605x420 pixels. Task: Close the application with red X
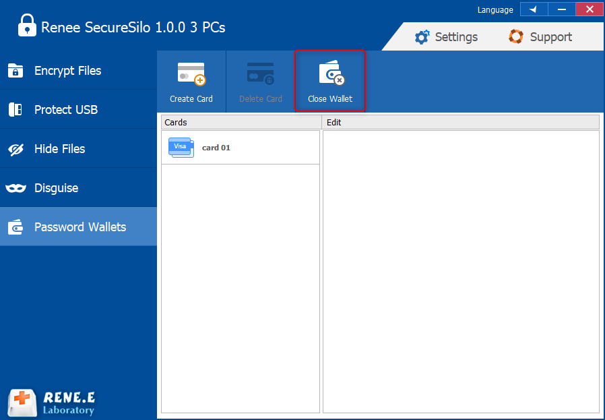pos(589,9)
